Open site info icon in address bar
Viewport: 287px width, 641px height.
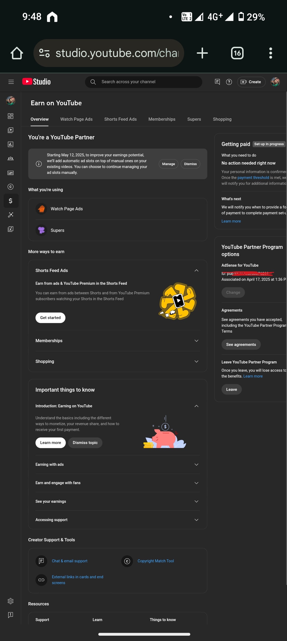tap(44, 53)
